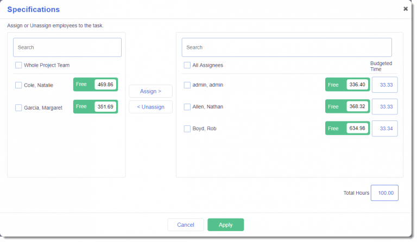This screenshot has width=417, height=242.
Task: Click the admin, admin name
Action: (208, 85)
